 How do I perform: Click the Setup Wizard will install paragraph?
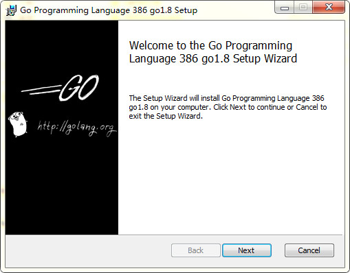pos(228,107)
